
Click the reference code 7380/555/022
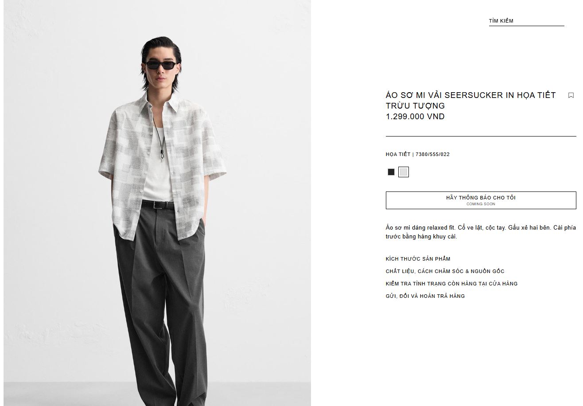(x=432, y=154)
